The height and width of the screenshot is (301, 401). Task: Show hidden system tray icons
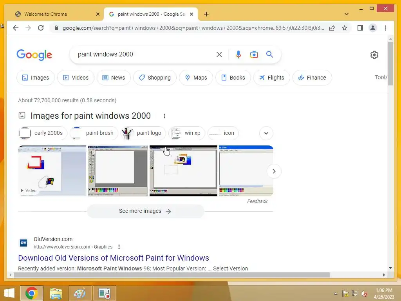pyautogui.click(x=336, y=294)
